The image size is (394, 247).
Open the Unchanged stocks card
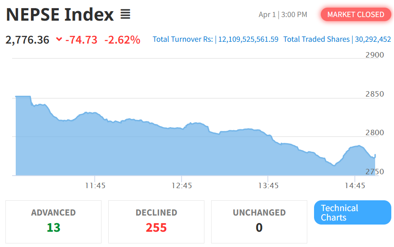(x=259, y=221)
